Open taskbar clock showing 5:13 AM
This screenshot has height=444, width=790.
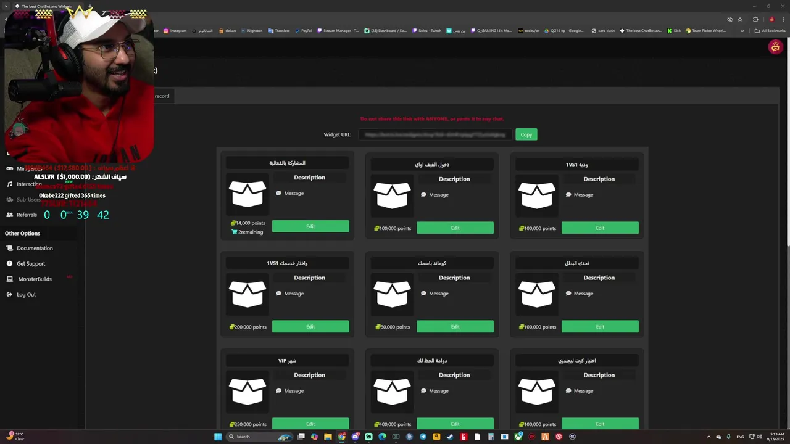(x=775, y=437)
